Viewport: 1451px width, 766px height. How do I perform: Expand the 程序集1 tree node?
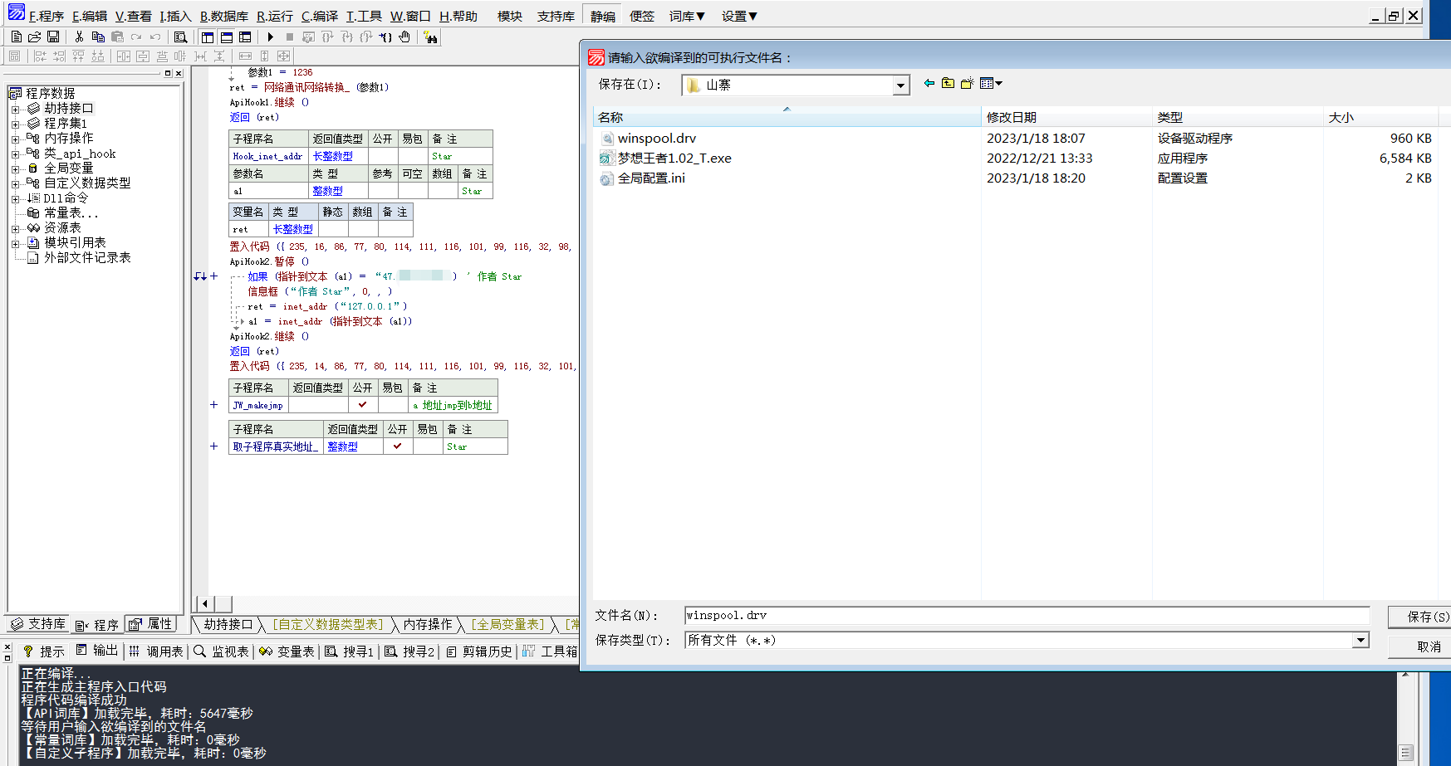coord(15,124)
